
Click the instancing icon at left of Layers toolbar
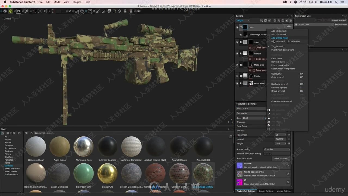pyautogui.click(x=262, y=20)
